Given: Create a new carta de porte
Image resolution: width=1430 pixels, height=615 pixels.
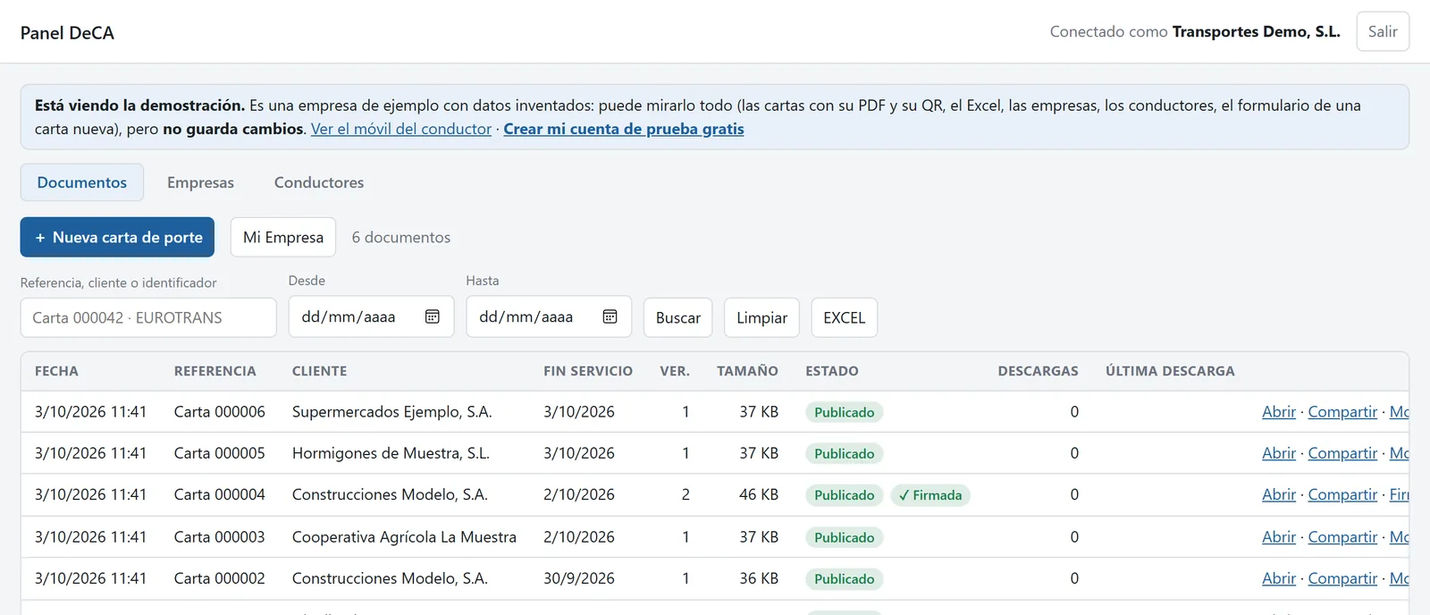Looking at the screenshot, I should 117,237.
